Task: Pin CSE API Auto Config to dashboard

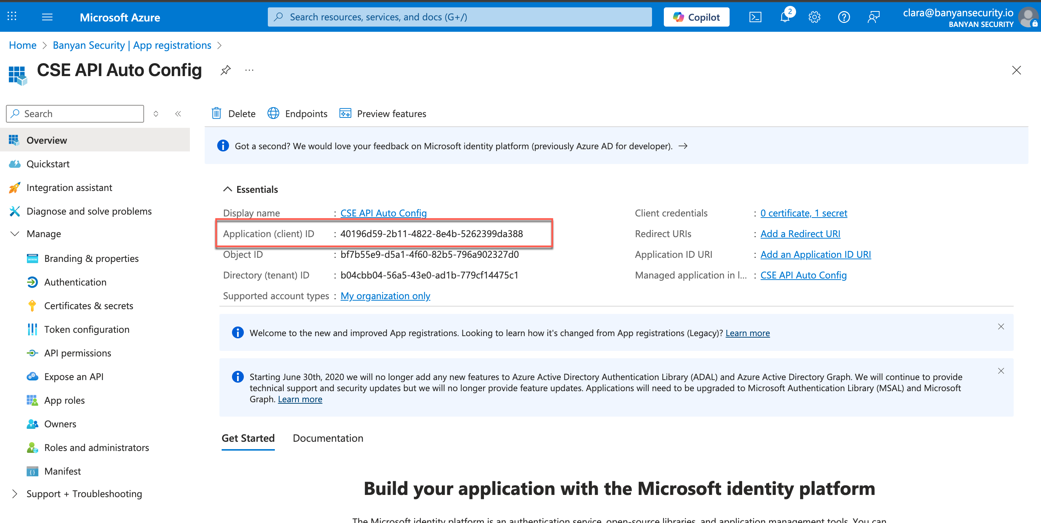Action: (225, 70)
